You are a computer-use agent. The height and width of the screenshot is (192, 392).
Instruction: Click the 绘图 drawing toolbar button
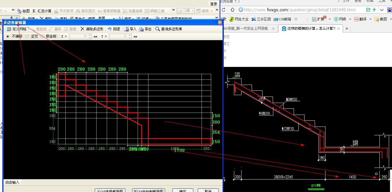point(23,11)
